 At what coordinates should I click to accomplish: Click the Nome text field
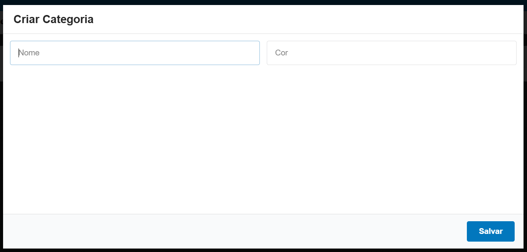(135, 53)
